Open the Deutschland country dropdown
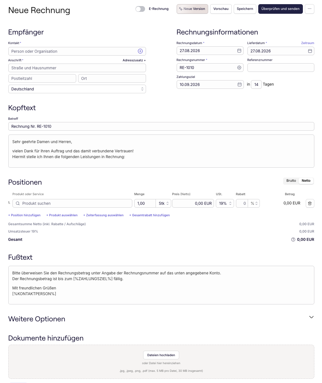 point(77,89)
